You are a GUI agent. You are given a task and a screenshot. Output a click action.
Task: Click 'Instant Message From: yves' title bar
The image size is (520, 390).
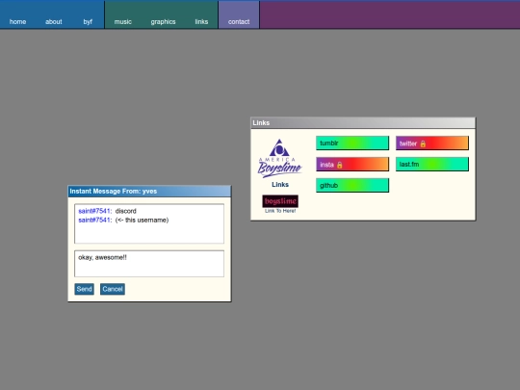[149, 191]
